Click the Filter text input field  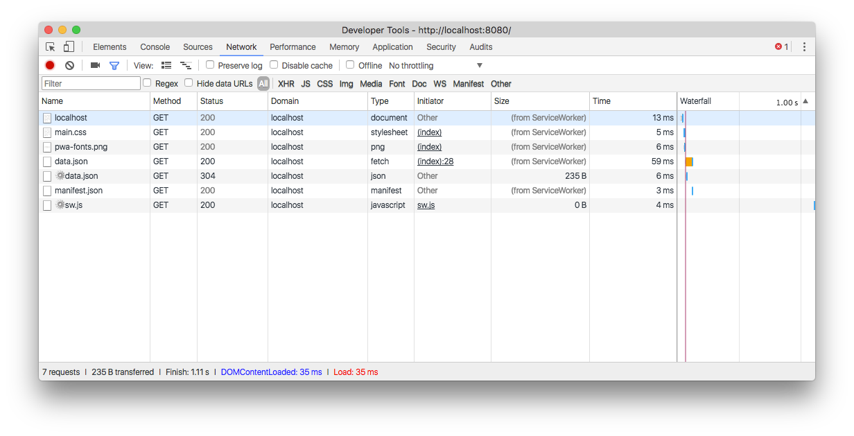pyautogui.click(x=91, y=84)
